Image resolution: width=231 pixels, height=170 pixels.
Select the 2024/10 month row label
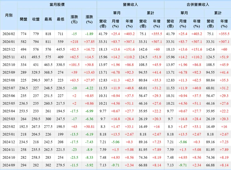click(9, 157)
